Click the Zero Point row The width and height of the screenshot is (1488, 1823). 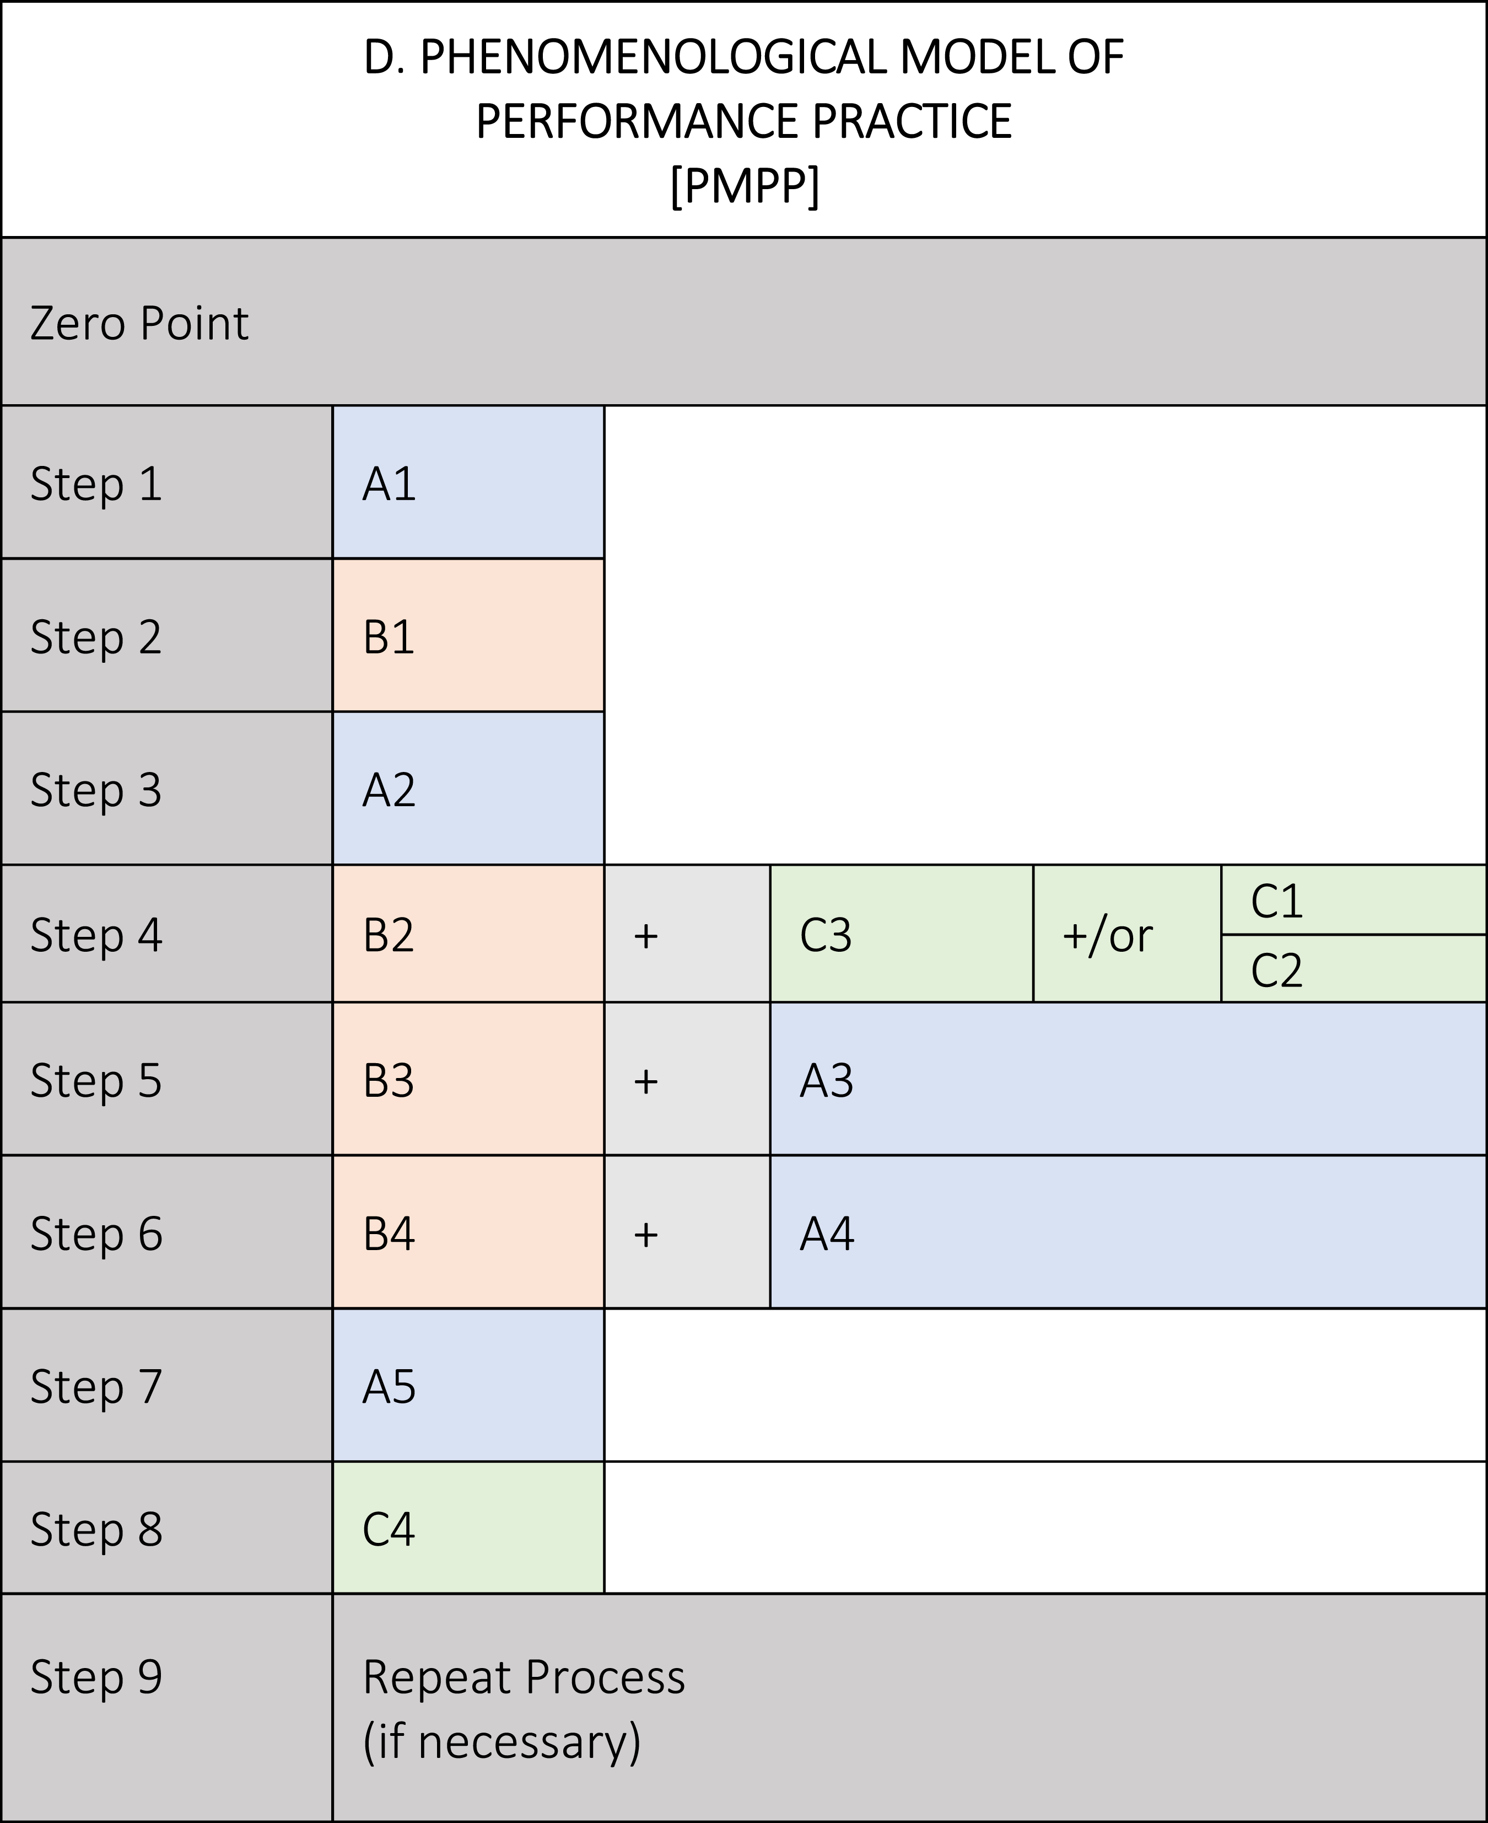point(744,321)
